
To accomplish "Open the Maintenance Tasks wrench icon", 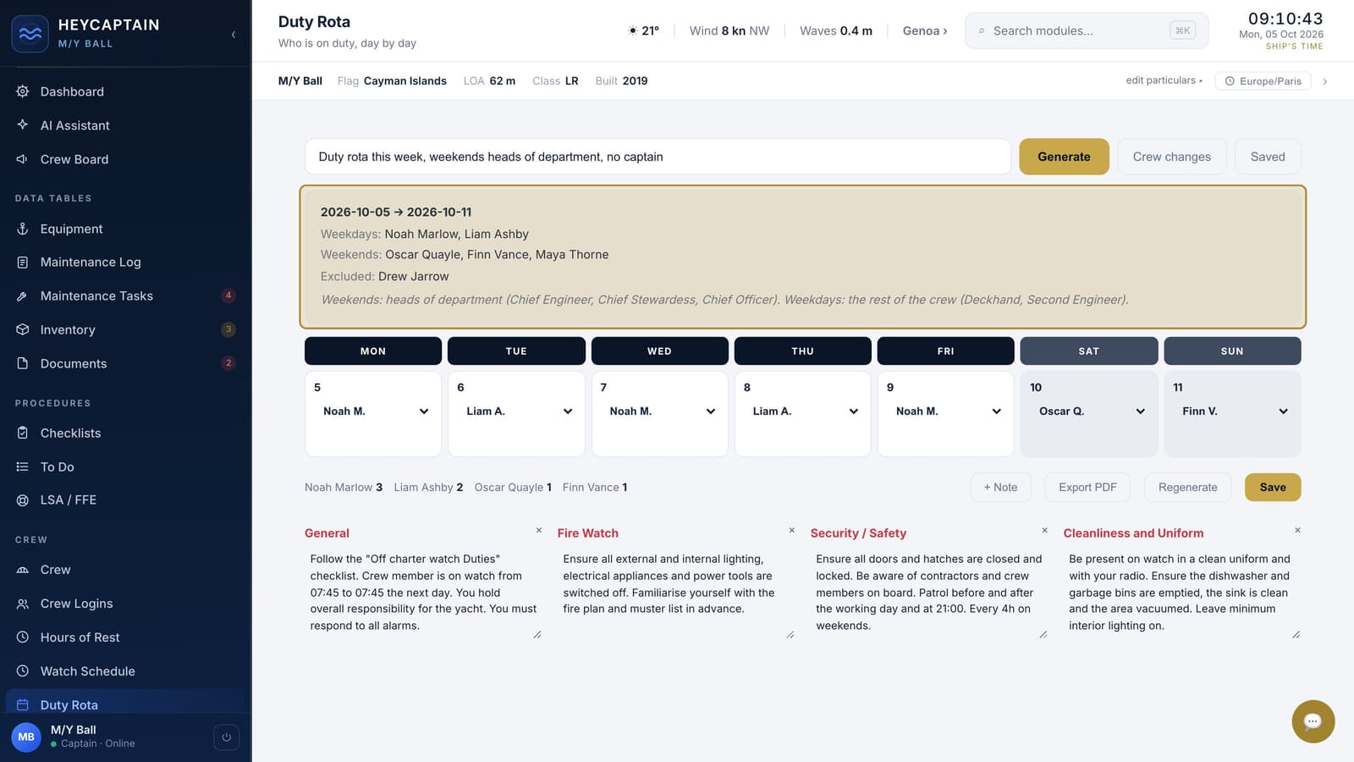I will tap(23, 296).
